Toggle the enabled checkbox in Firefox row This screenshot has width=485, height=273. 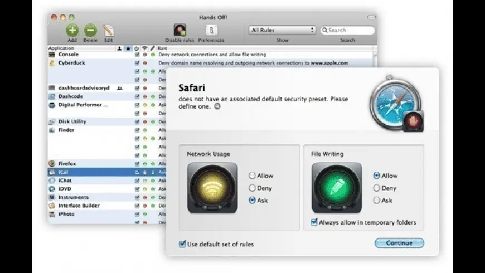click(x=137, y=164)
